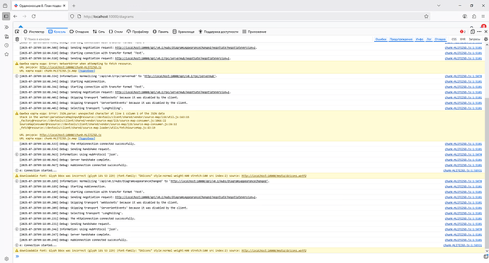Image resolution: width=489 pixels, height=263 pixels.
Task: Open the Хранилище (Storage) tab
Action: (184, 32)
